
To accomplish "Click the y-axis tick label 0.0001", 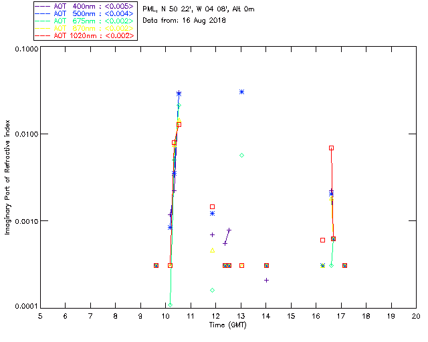I will (x=27, y=307).
